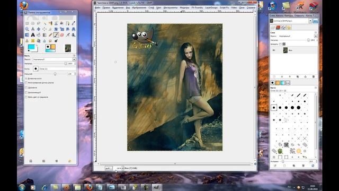Open the tool options panel menu
Image resolution: width=339 pixels, height=191 pixels.
point(74,56)
